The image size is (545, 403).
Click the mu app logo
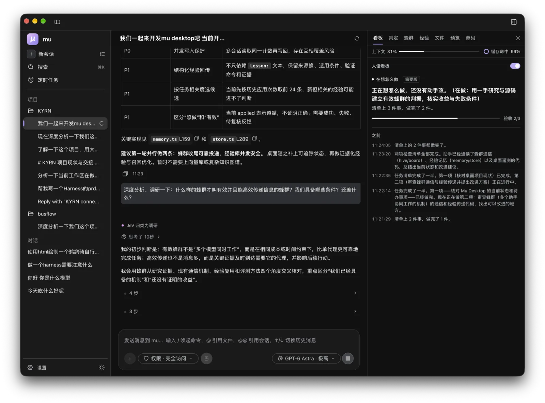33,39
